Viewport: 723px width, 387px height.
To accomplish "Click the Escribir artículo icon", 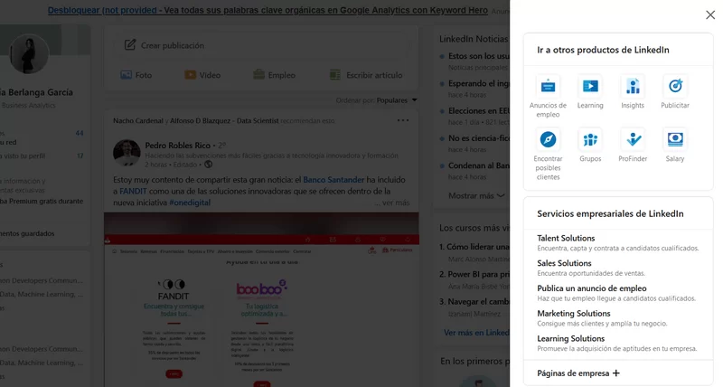I will (335, 75).
